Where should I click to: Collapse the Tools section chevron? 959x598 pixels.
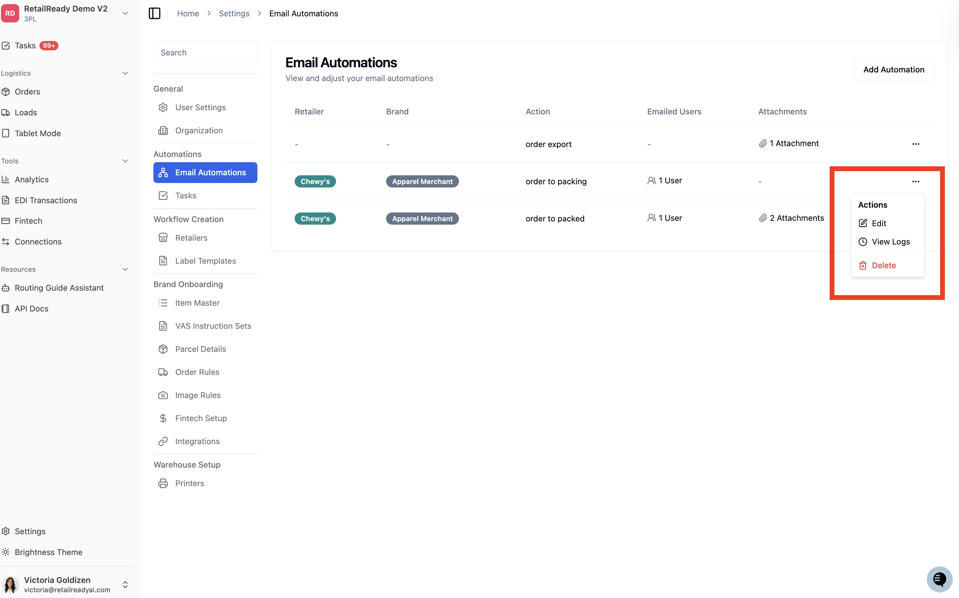tap(125, 161)
